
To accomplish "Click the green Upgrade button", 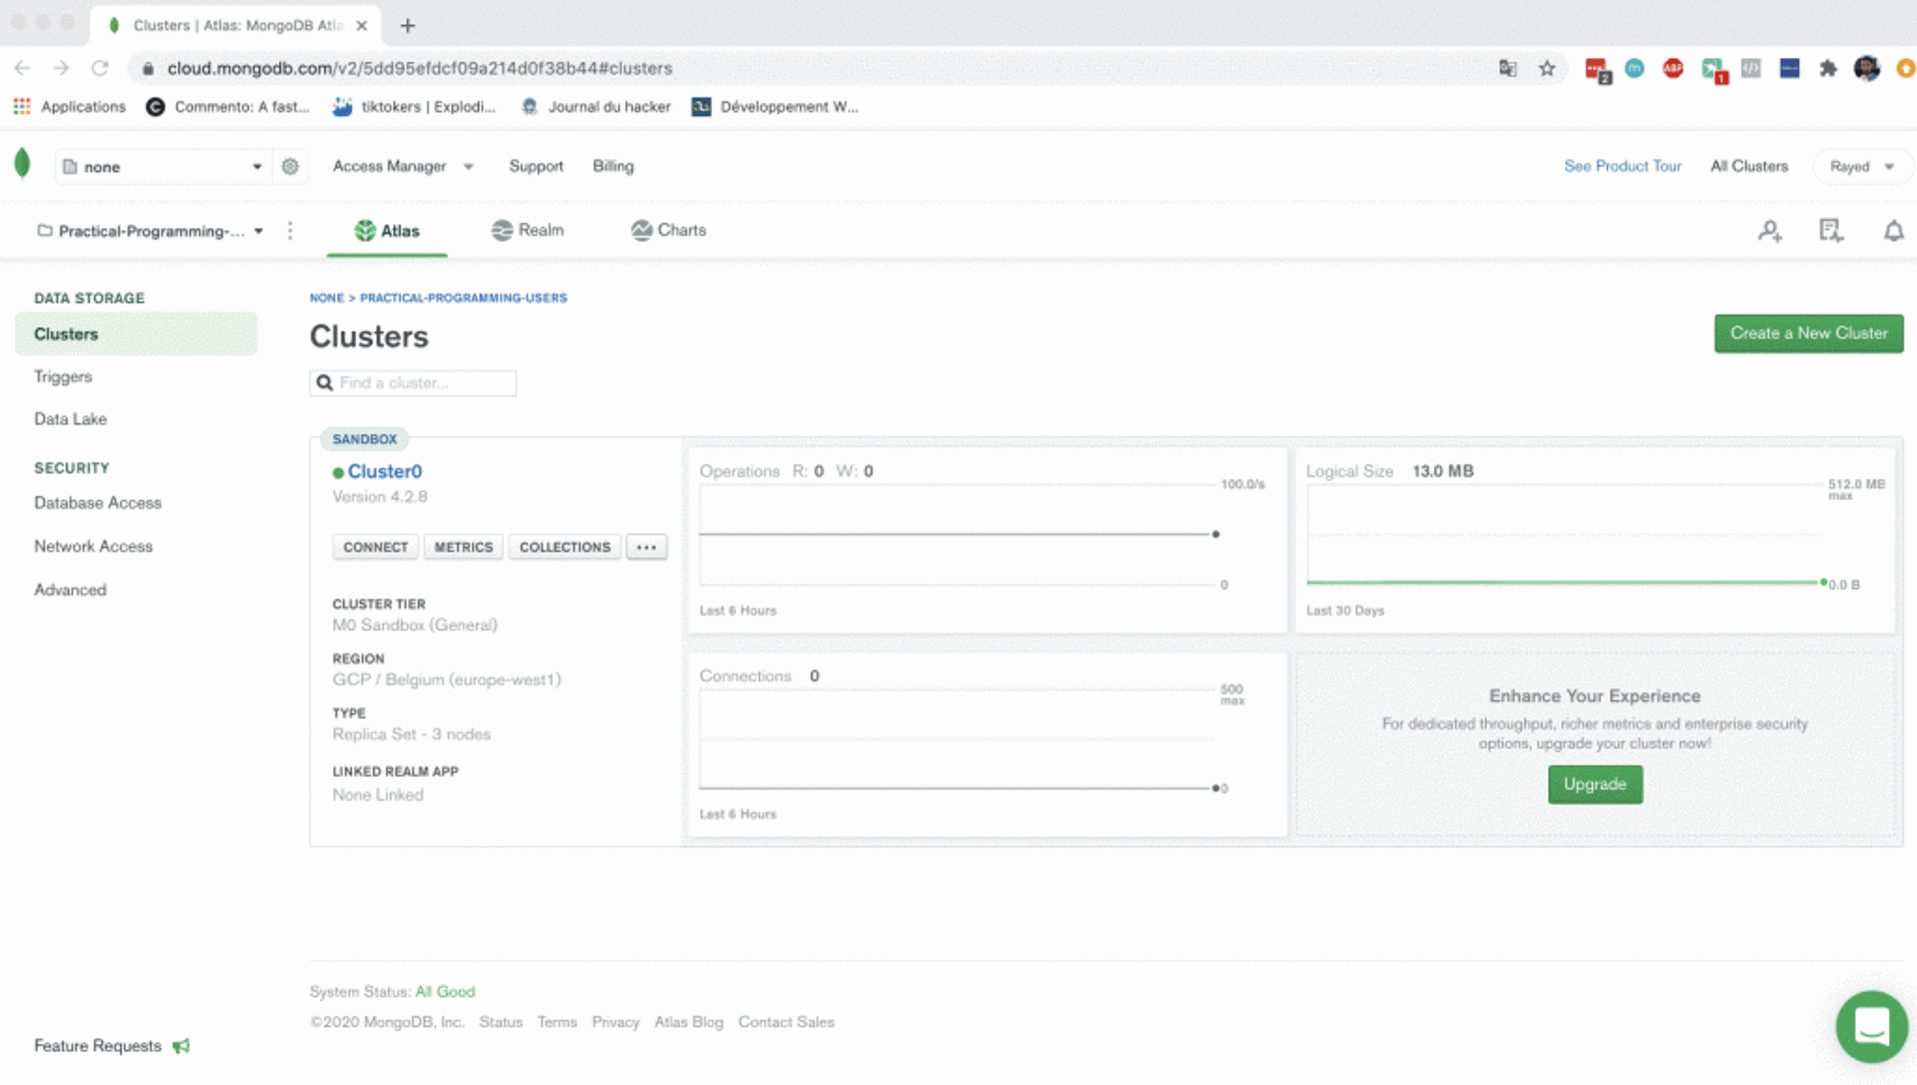I will click(x=1595, y=784).
